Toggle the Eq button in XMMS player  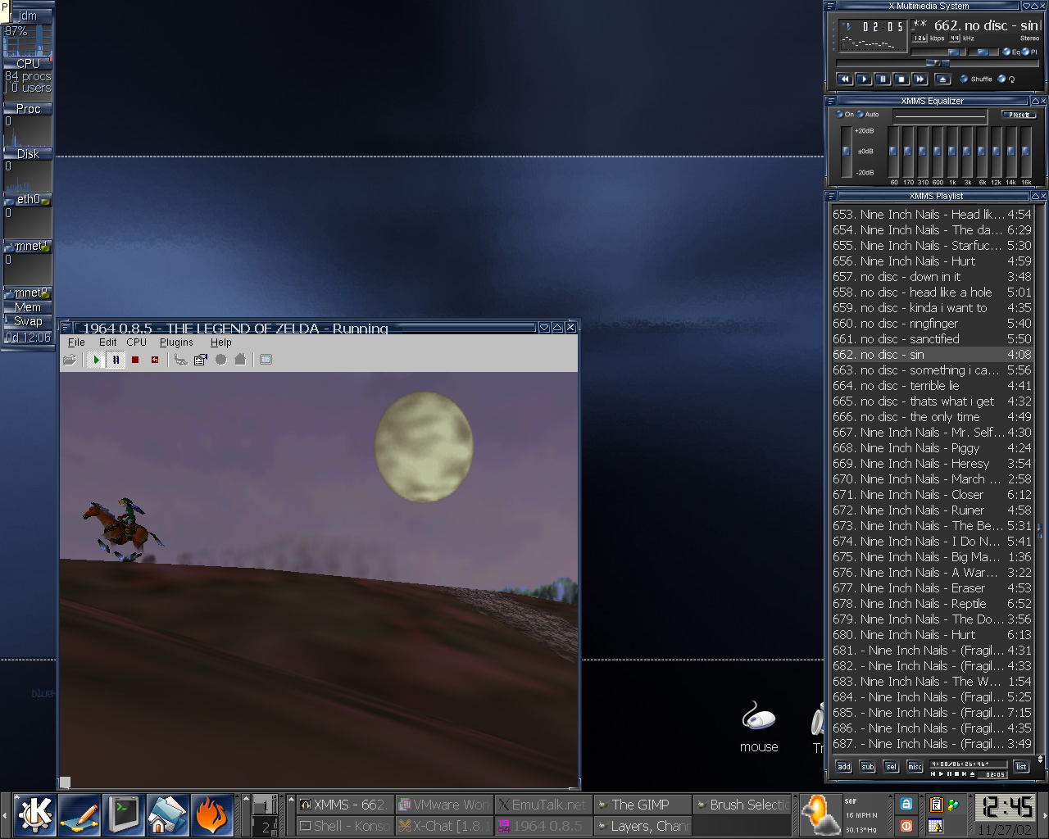point(1010,52)
